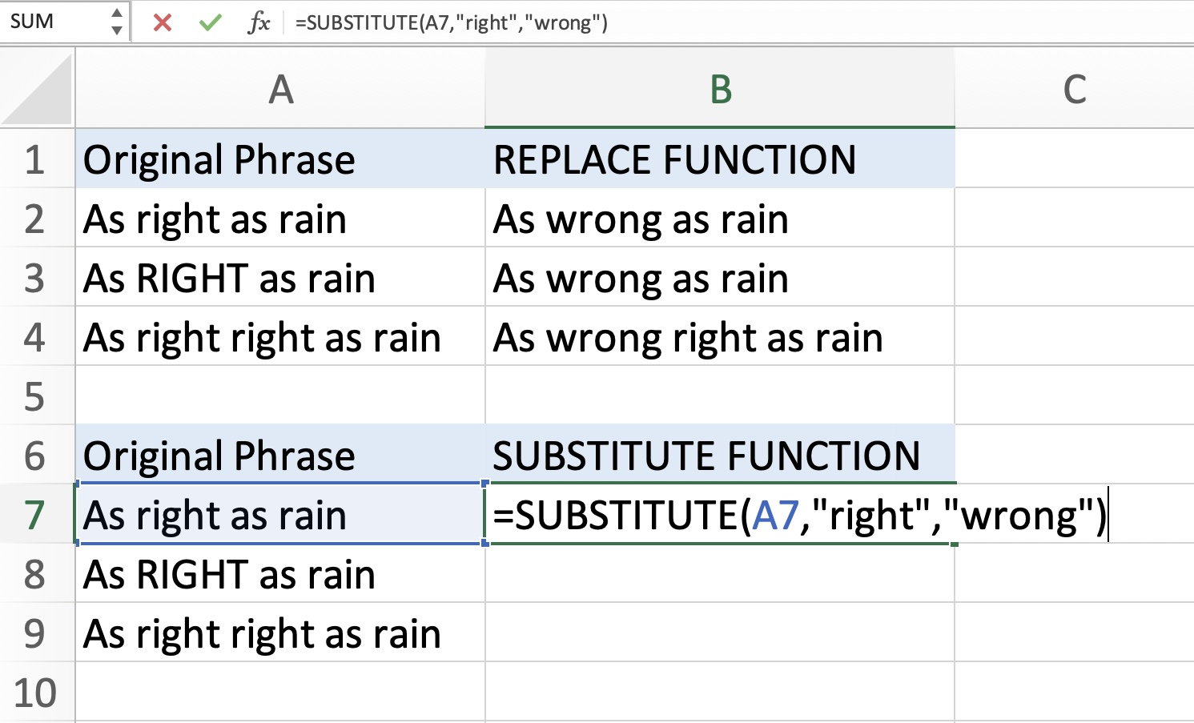
Task: Confirm formula with green checkmark
Action: point(211,22)
